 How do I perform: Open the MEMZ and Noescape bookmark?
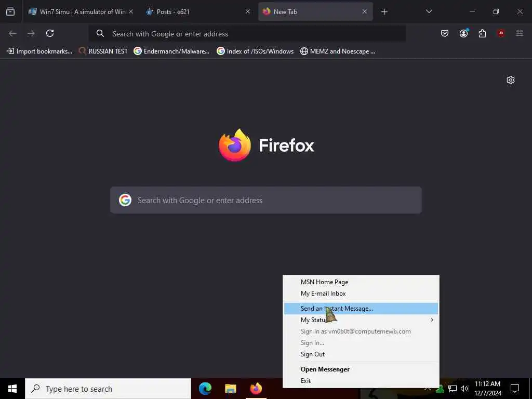click(338, 51)
